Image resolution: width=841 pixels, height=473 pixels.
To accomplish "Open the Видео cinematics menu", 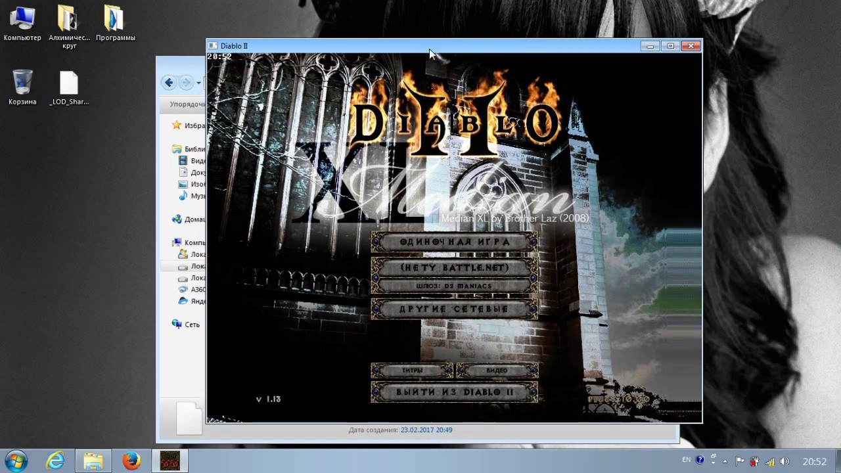I will pos(497,371).
